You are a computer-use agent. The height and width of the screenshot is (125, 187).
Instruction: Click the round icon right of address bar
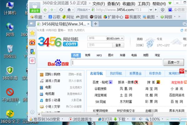click(163, 10)
